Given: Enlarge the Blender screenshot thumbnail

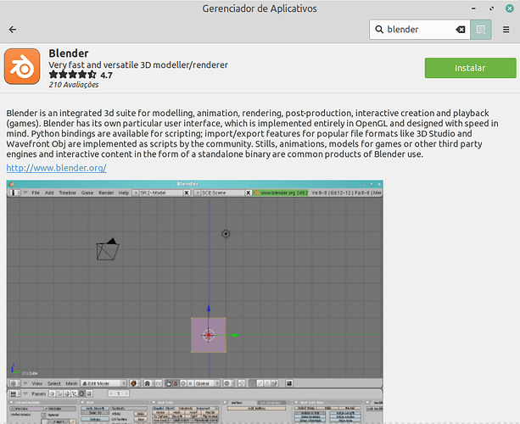Looking at the screenshot, I should coord(194,301).
